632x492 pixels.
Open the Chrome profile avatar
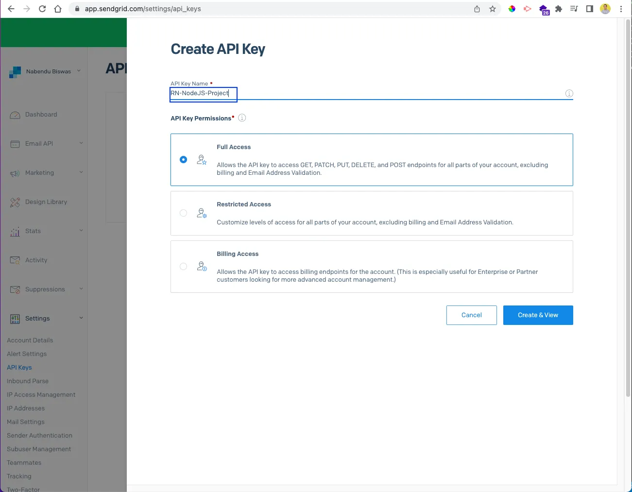coord(605,9)
